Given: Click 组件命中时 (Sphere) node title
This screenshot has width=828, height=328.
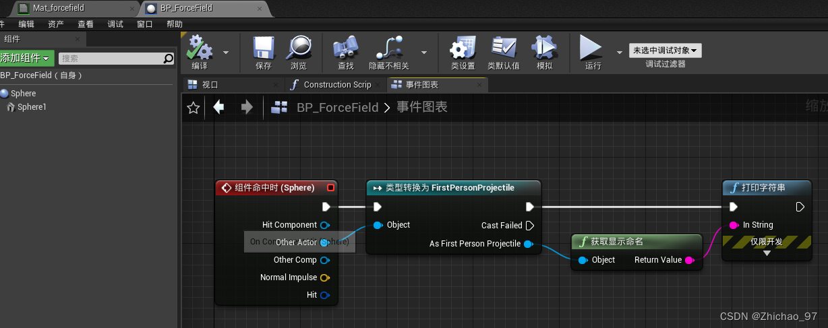Looking at the screenshot, I should [x=276, y=188].
